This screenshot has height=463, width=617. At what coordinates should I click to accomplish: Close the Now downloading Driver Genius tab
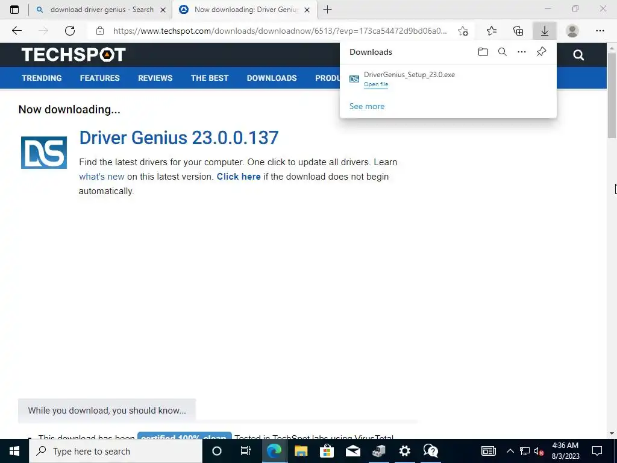307,10
